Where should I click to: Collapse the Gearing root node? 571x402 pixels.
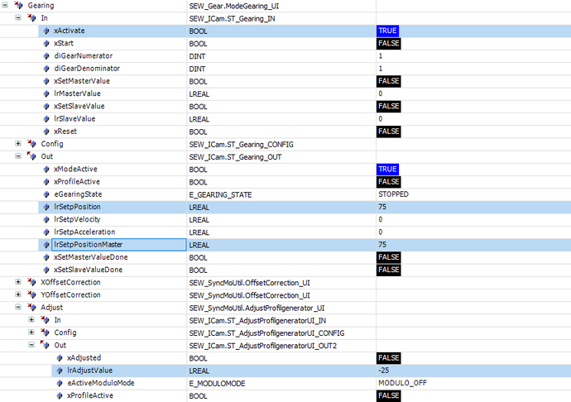tap(6, 6)
